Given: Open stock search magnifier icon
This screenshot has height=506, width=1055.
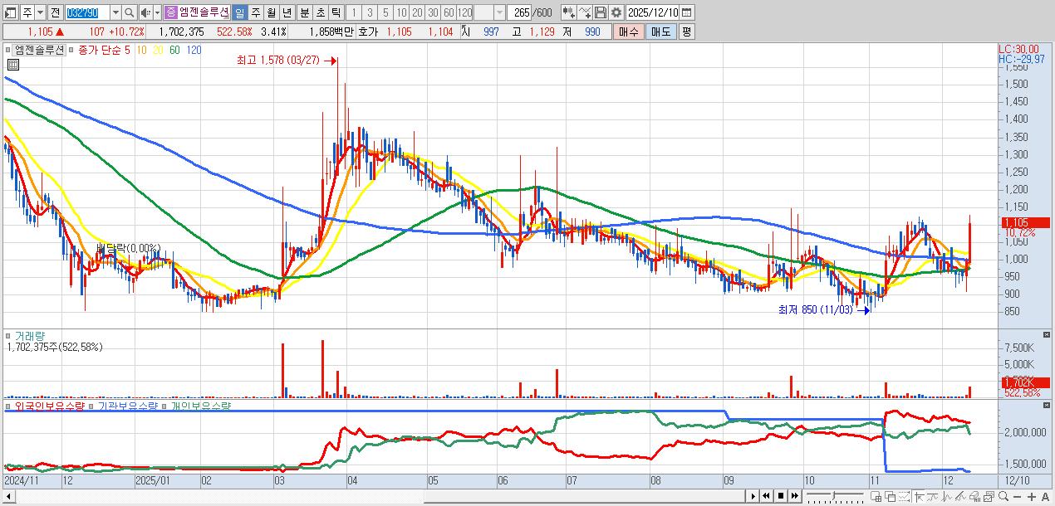Looking at the screenshot, I should click(130, 12).
